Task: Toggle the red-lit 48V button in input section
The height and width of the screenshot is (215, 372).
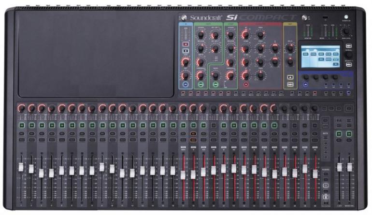Action: pos(186,44)
